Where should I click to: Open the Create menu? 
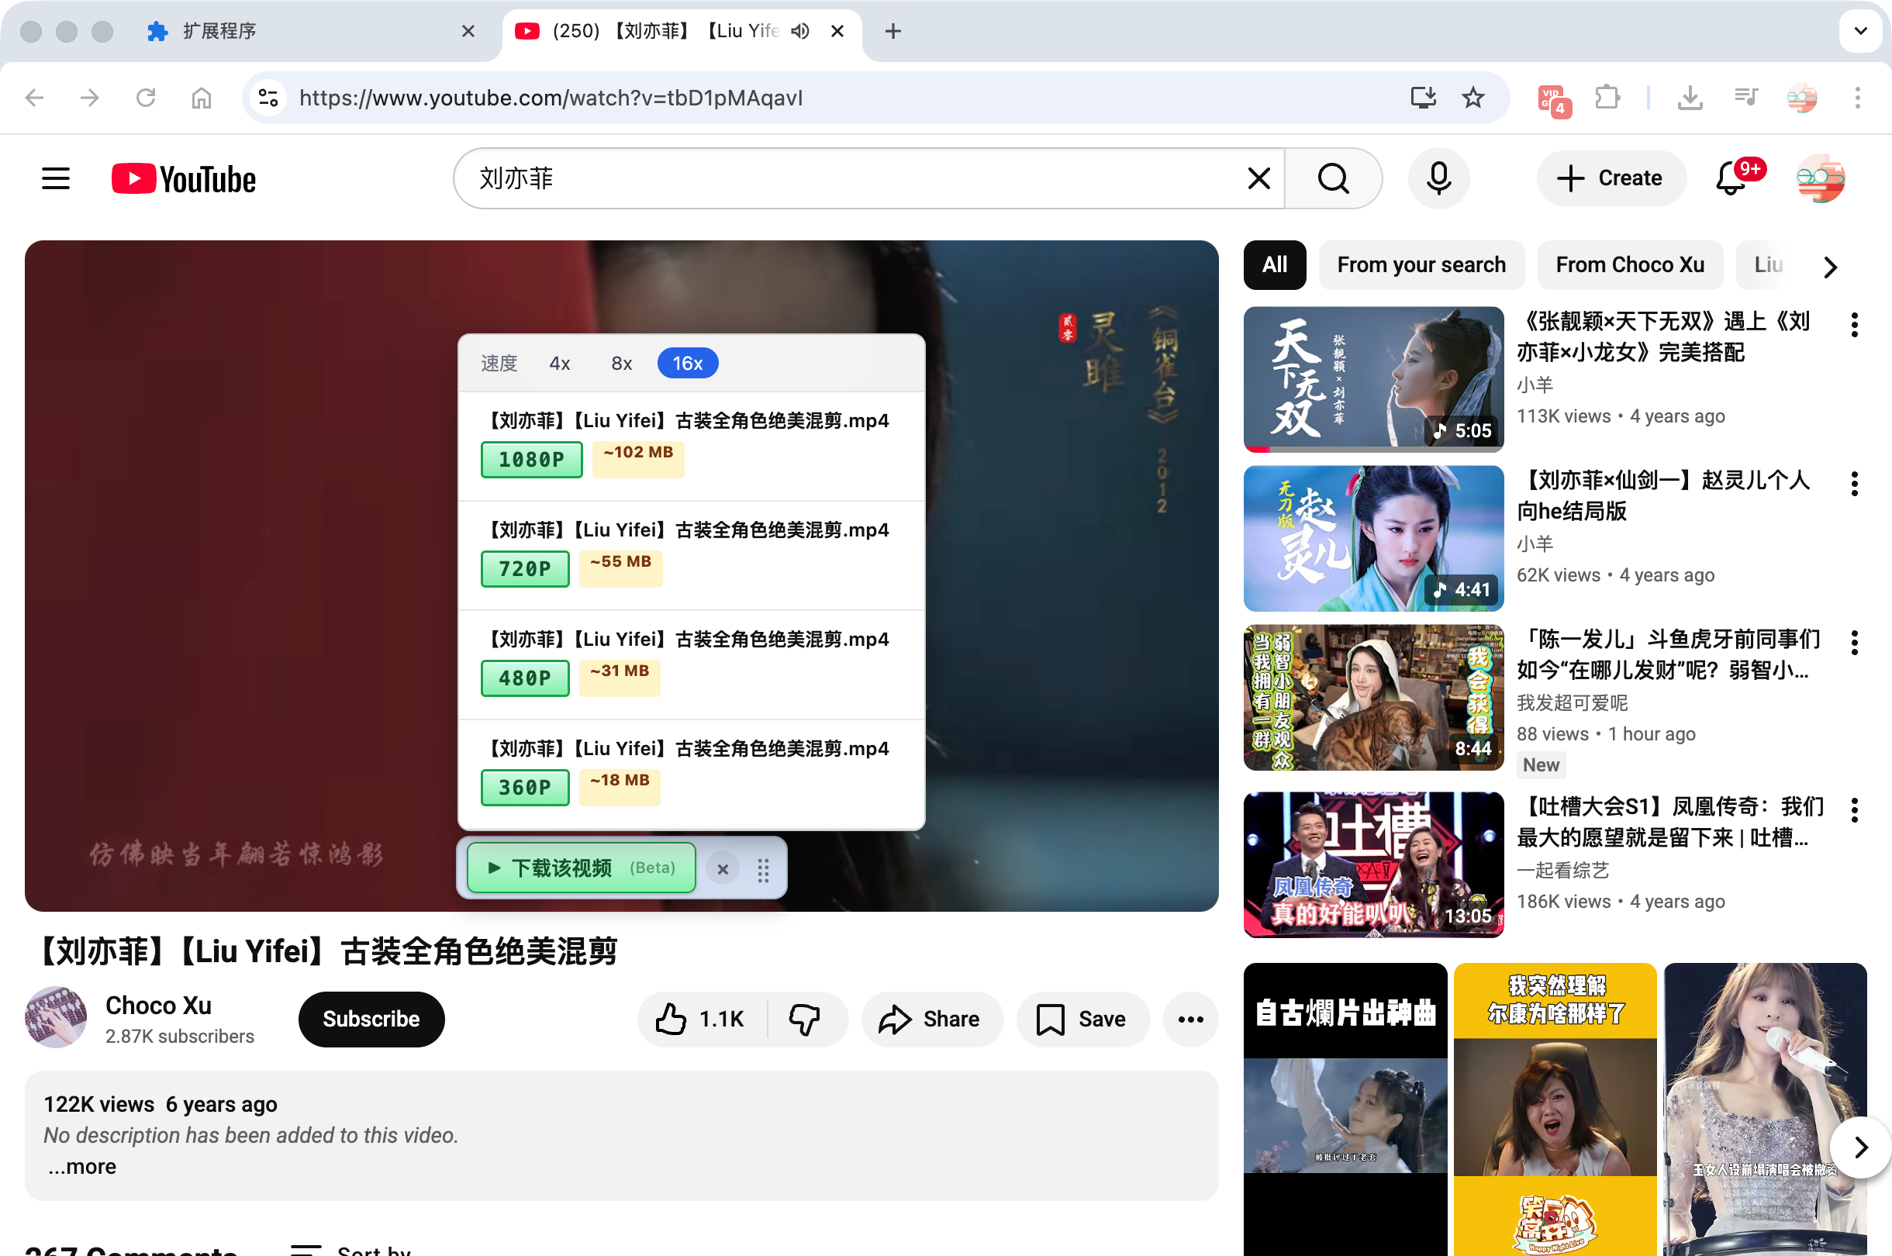point(1610,178)
